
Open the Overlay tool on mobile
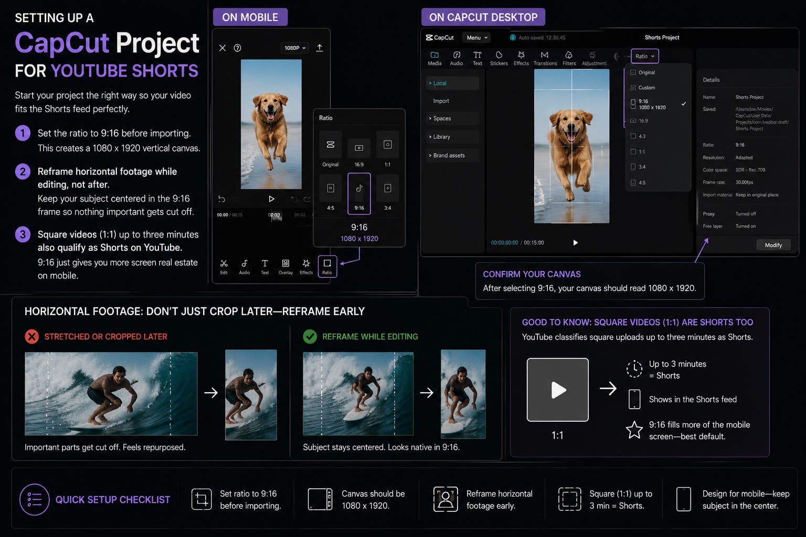click(x=285, y=266)
